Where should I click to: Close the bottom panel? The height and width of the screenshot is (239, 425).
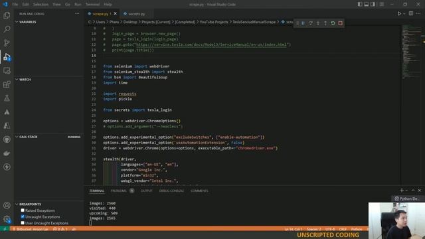point(419,191)
